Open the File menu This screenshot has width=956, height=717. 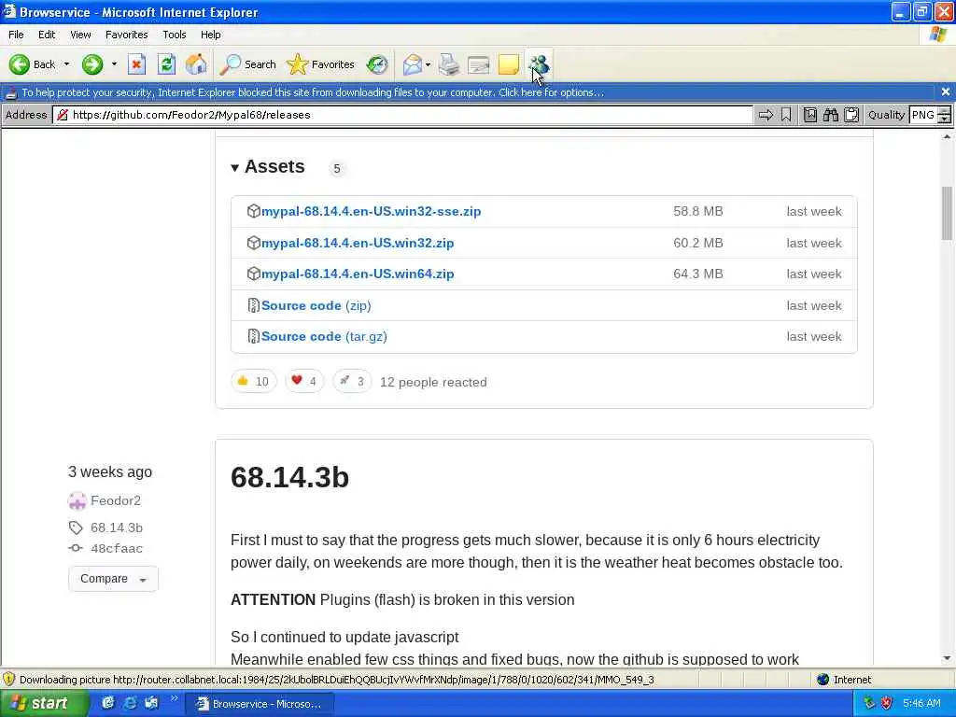point(16,35)
